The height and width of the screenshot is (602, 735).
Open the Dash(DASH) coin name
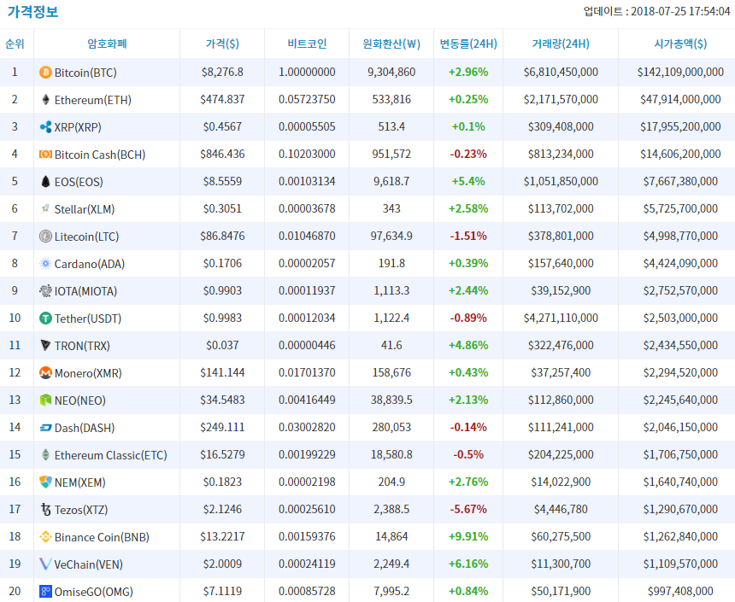[x=85, y=428]
